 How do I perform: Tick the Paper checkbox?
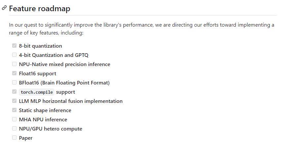pyautogui.click(x=14, y=138)
